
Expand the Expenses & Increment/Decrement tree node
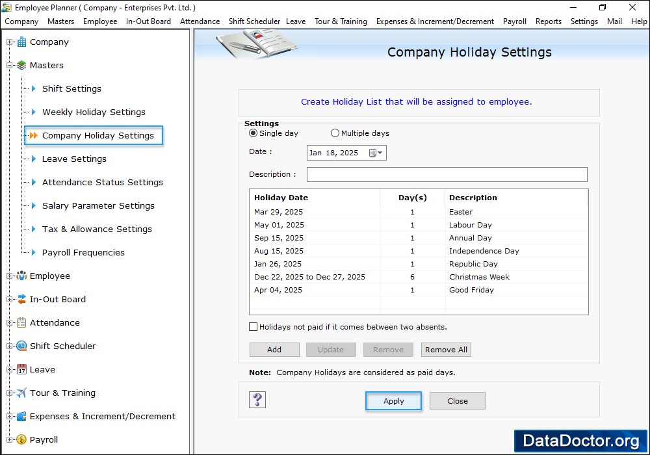pyautogui.click(x=9, y=416)
